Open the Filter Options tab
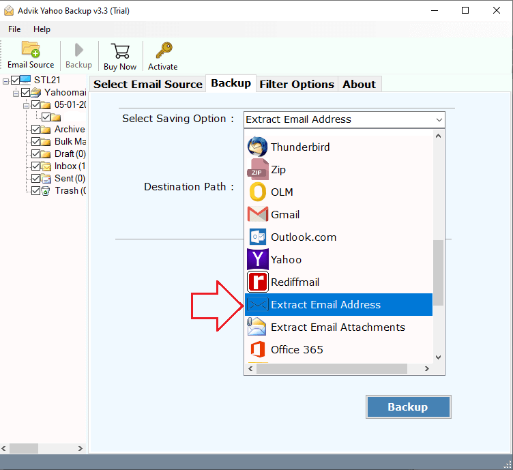The width and height of the screenshot is (513, 470). click(x=297, y=84)
